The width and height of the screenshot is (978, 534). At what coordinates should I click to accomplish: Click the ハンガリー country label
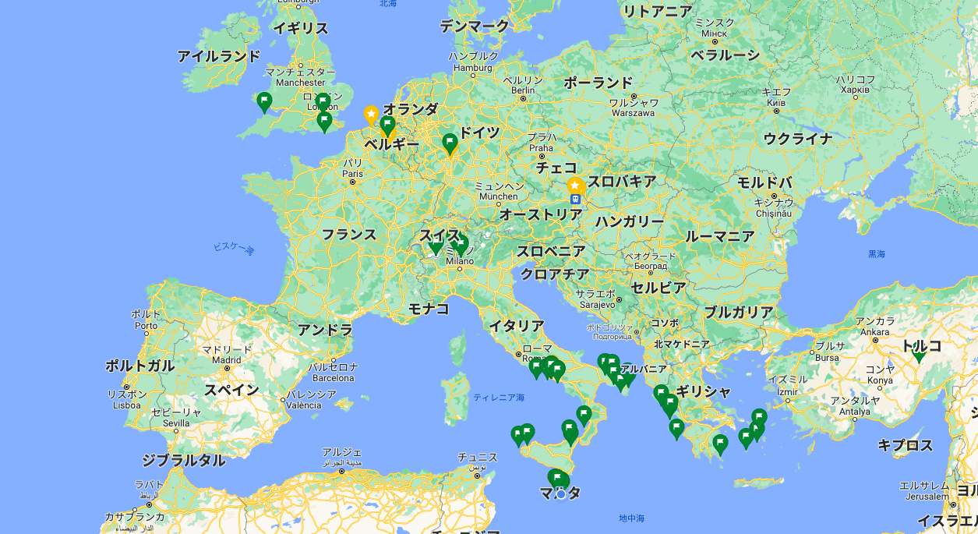tap(630, 221)
